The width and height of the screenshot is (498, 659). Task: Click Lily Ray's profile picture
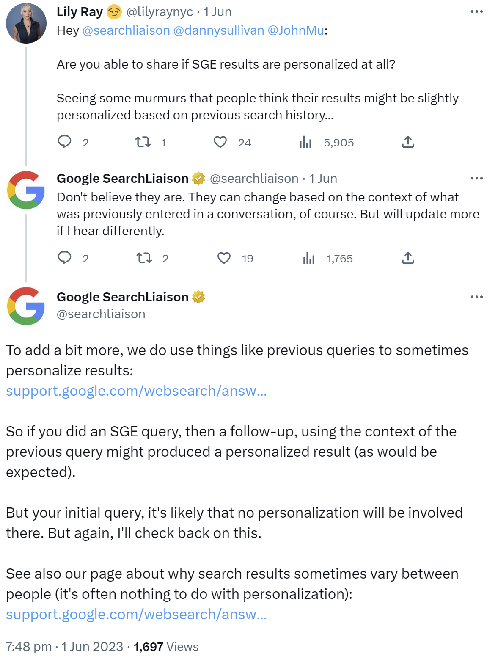26,23
